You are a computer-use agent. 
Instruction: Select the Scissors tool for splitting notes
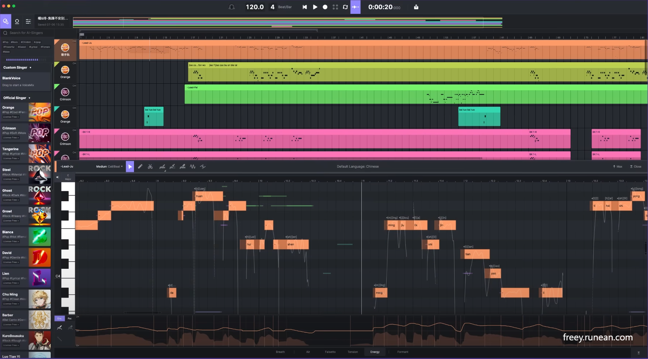point(150,167)
